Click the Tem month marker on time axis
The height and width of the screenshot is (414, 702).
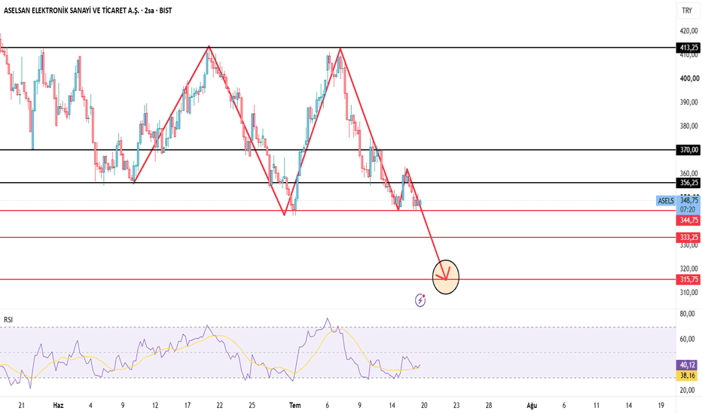click(295, 406)
